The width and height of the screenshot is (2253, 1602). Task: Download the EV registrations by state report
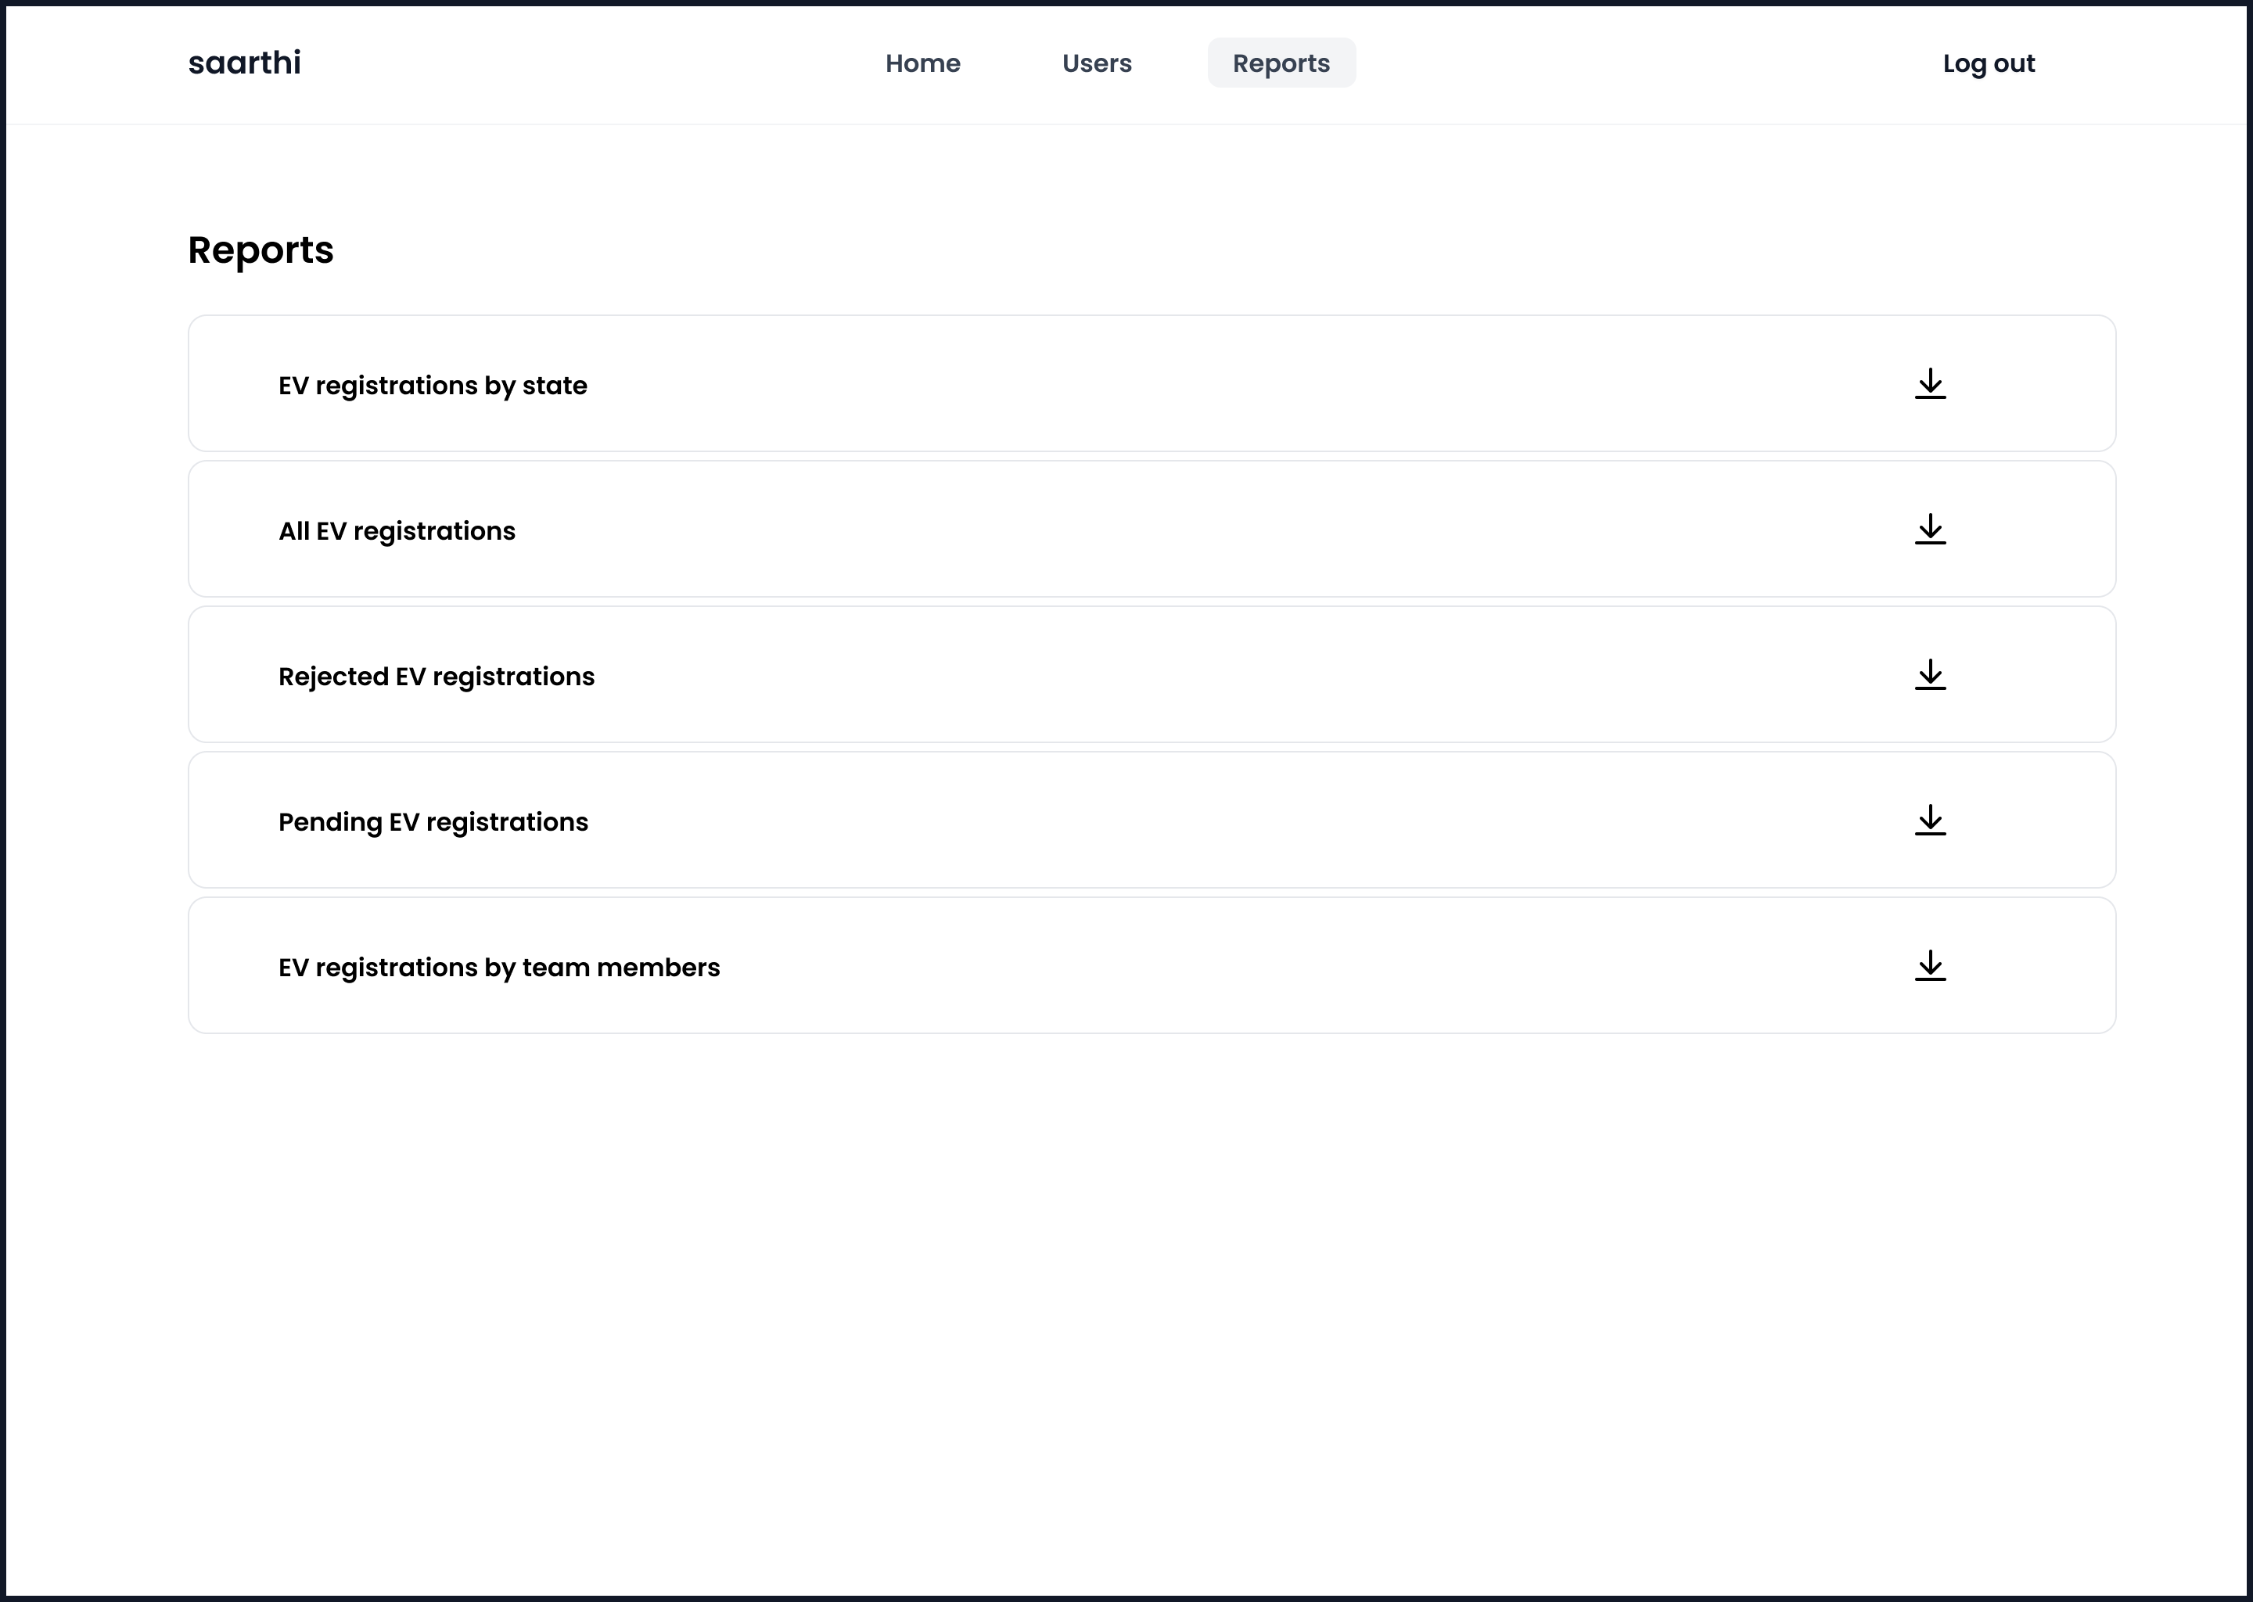coord(1929,384)
